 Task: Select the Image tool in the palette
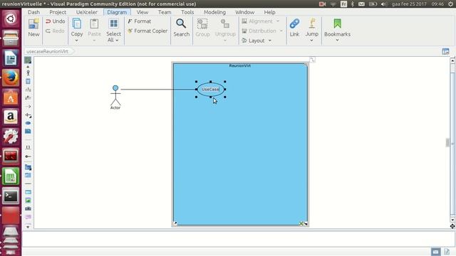[x=28, y=201]
